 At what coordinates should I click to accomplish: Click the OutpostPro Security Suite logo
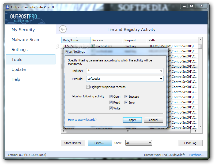[24, 18]
